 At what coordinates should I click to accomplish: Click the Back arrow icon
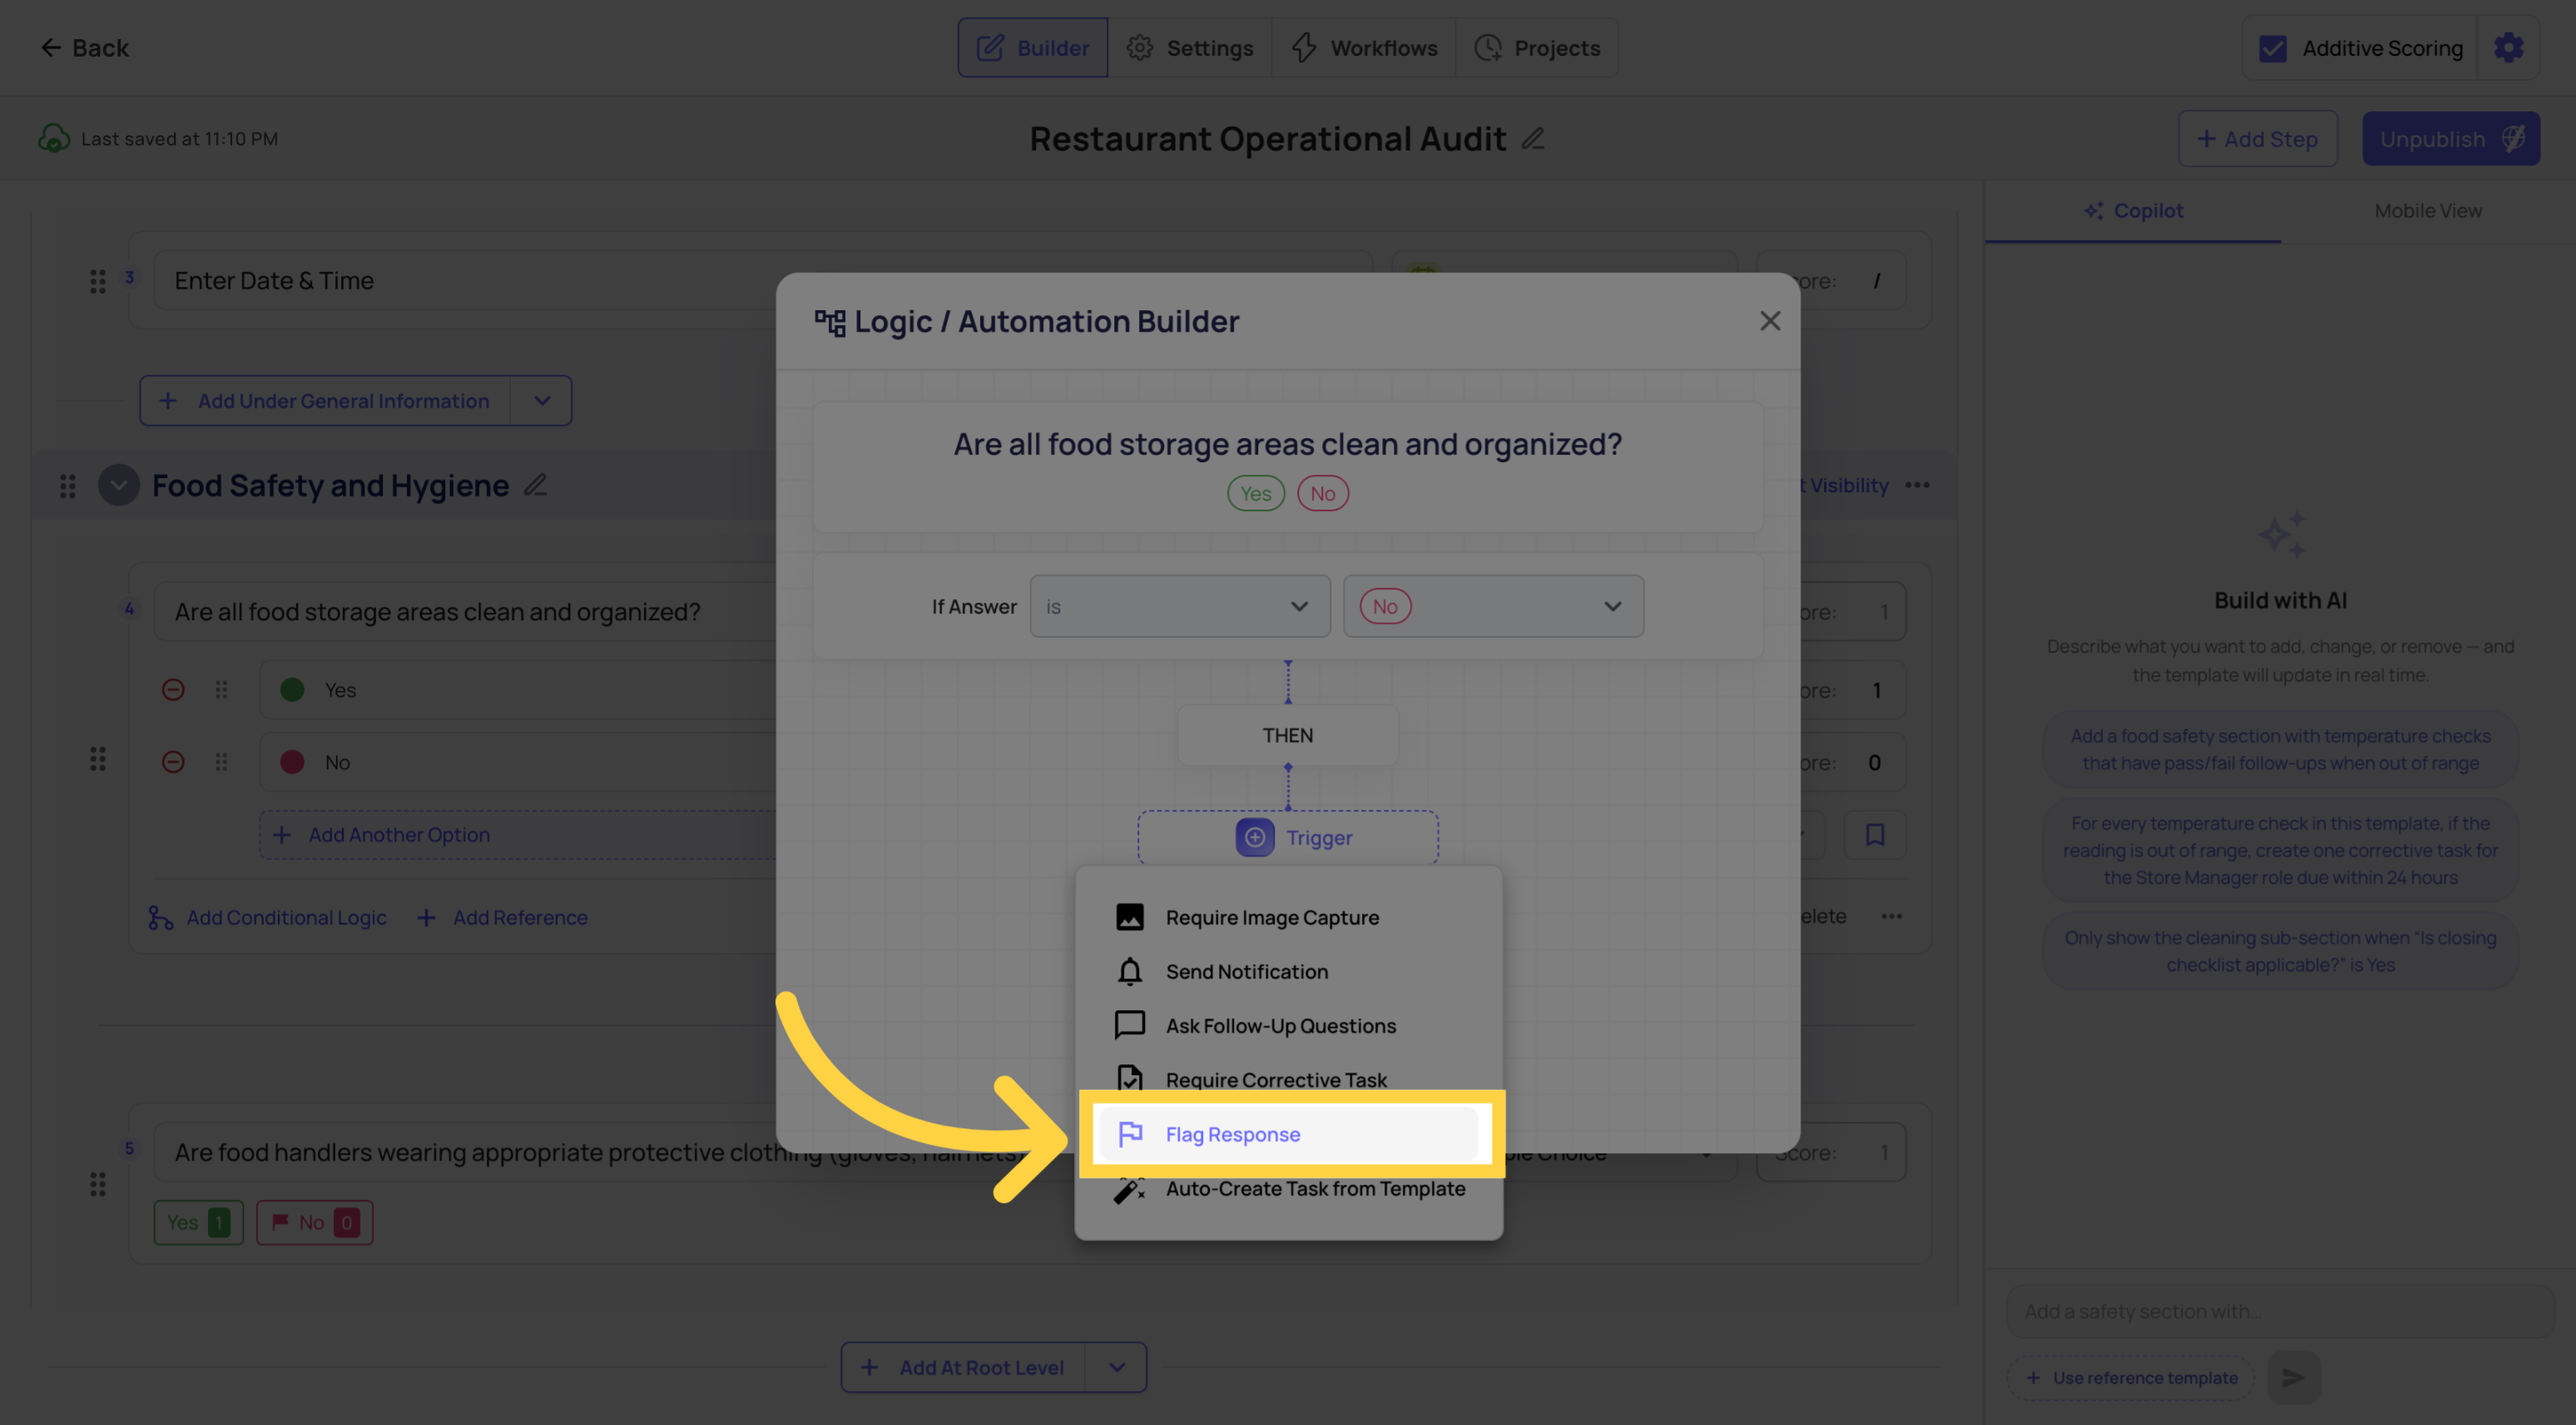[50, 48]
